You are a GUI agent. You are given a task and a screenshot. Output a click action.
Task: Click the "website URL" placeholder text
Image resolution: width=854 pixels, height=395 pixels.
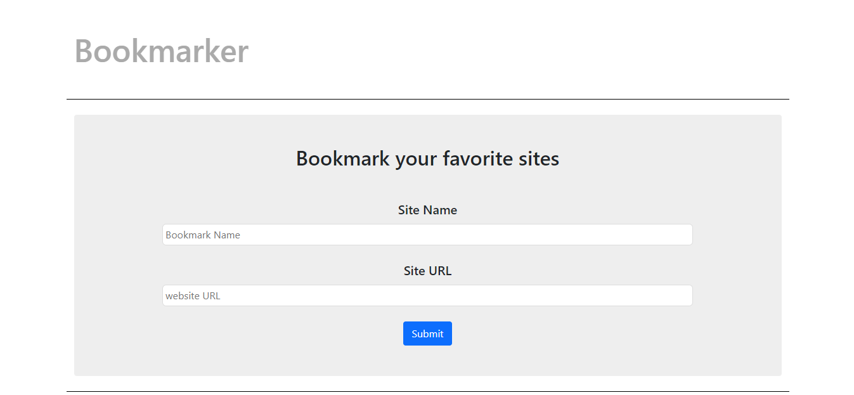193,295
